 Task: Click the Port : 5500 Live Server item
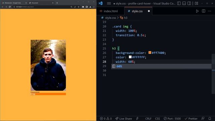(172, 119)
